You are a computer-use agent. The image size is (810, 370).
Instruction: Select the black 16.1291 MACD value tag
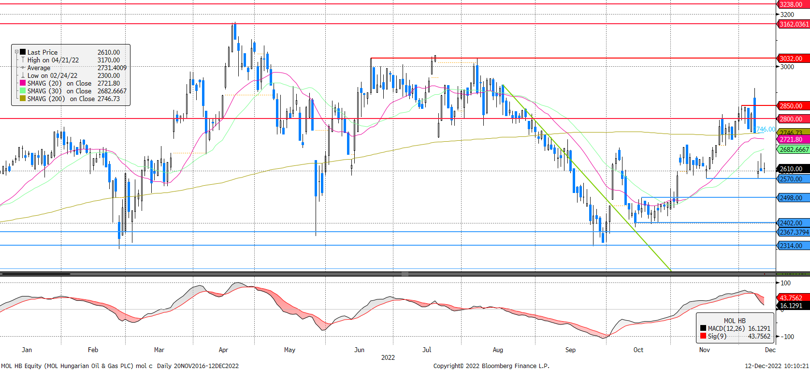click(793, 306)
